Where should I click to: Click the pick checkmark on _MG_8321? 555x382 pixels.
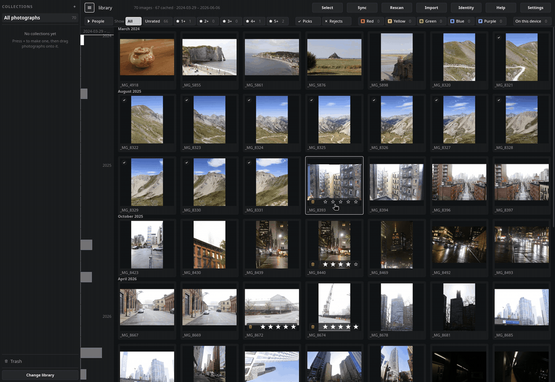pos(499,38)
